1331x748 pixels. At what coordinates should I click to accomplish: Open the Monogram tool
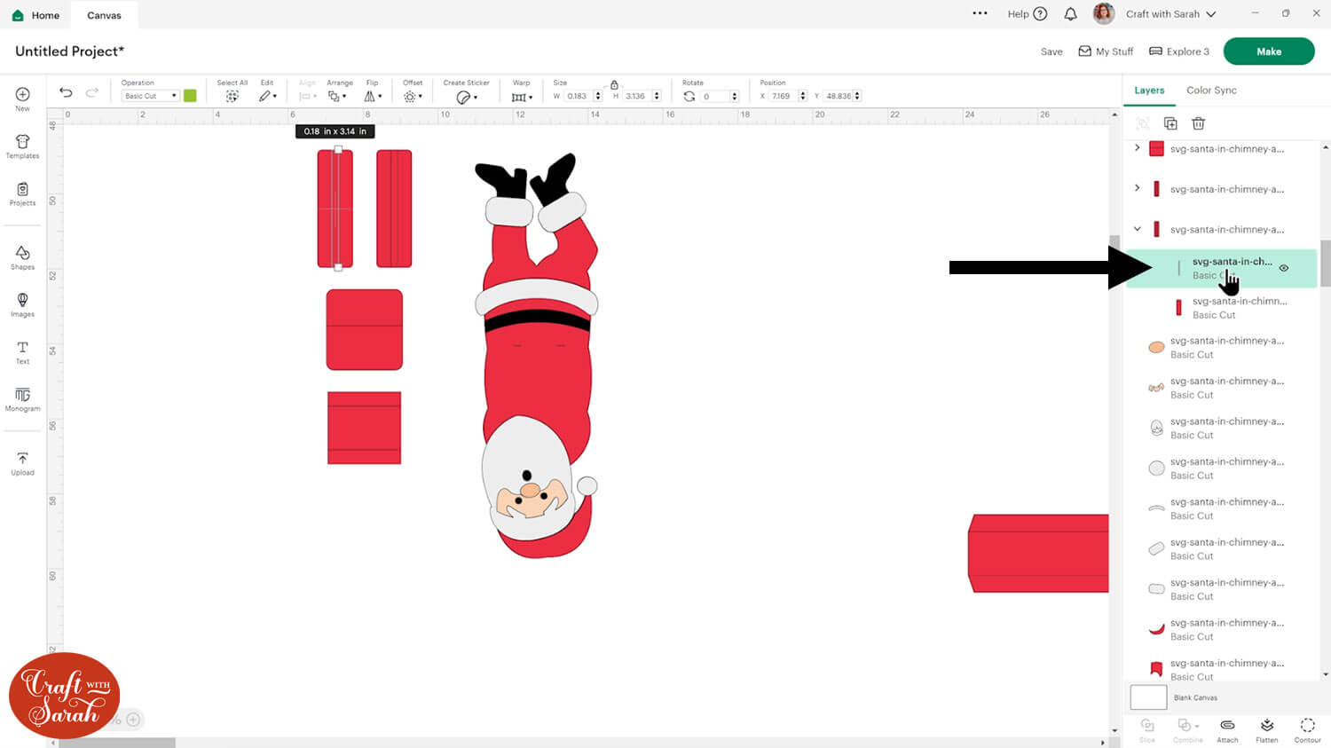(22, 398)
